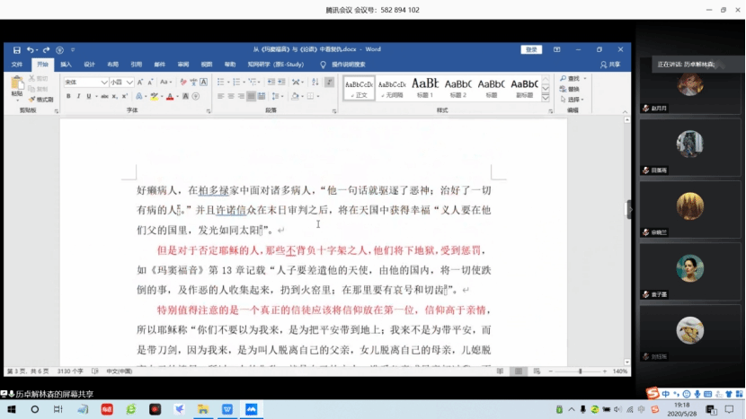Open the Windows Start menu

[11, 409]
